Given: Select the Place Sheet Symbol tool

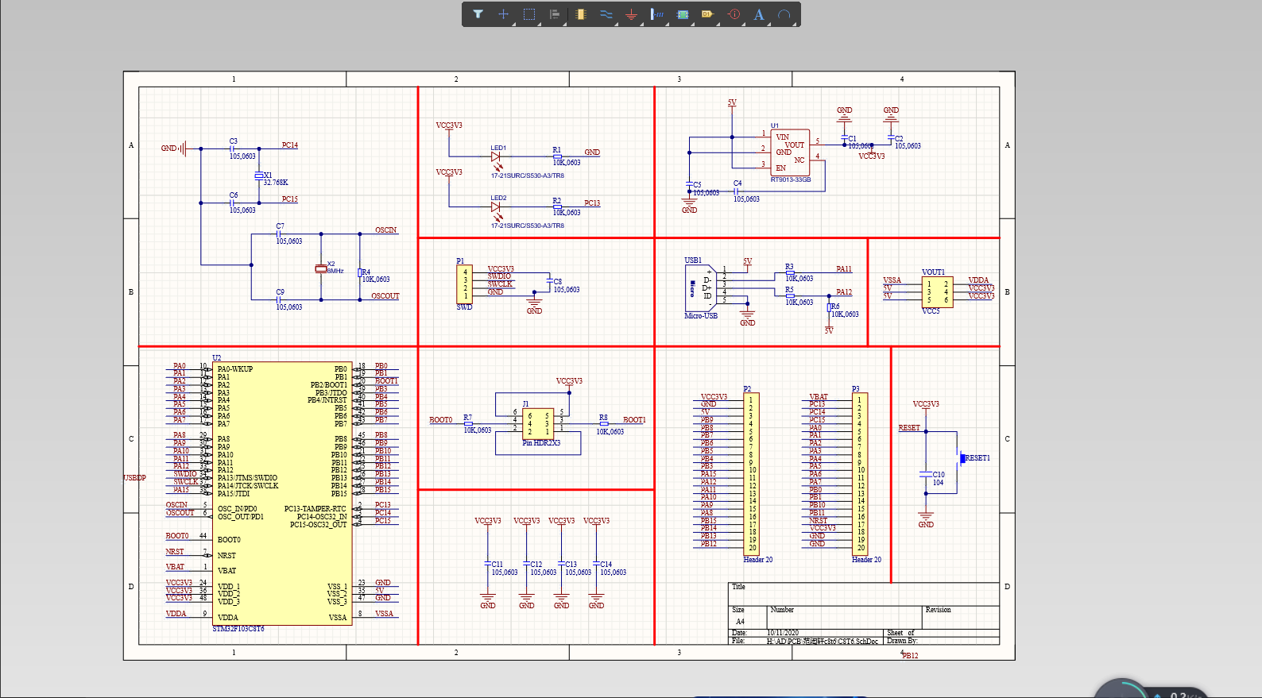Looking at the screenshot, I should (683, 14).
